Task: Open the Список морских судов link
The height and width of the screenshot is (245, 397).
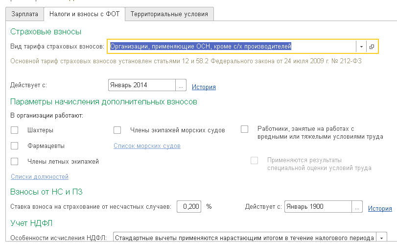Action: (x=147, y=146)
